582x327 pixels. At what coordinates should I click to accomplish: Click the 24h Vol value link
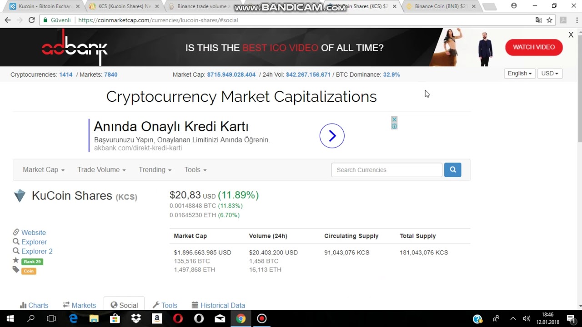308,74
